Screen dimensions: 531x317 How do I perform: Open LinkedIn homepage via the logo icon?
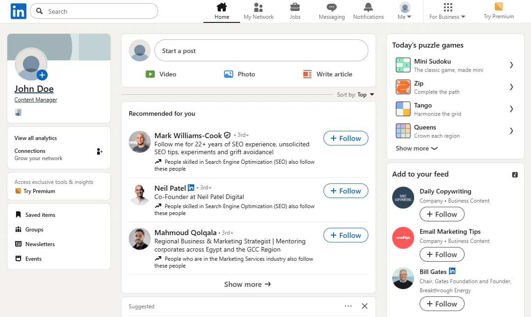(x=18, y=11)
